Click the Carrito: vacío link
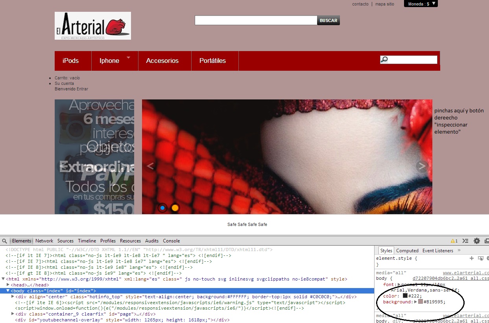The image size is (489, 323). click(67, 78)
